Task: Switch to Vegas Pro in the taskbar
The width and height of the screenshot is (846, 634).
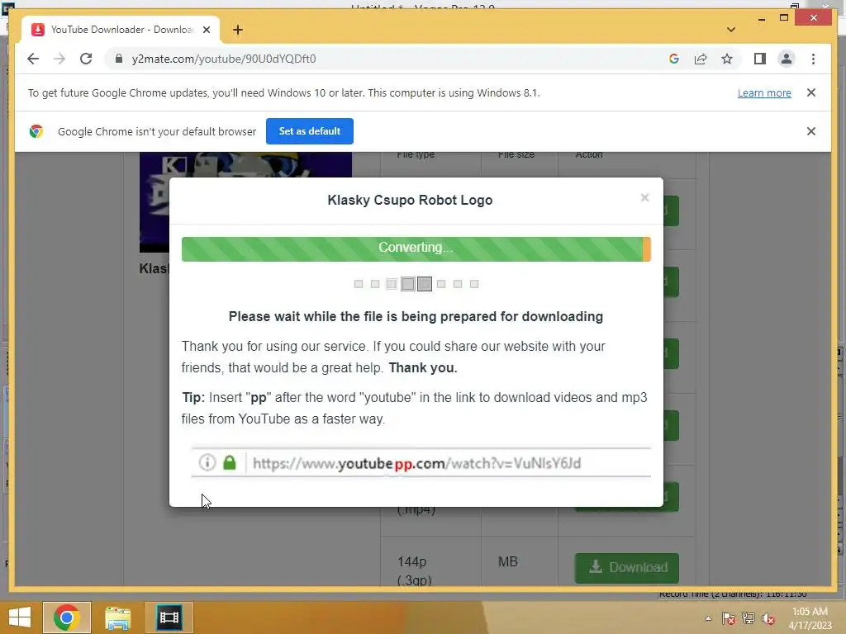Action: [169, 617]
